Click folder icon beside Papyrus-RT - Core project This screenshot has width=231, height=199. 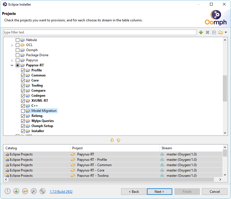coord(73,170)
